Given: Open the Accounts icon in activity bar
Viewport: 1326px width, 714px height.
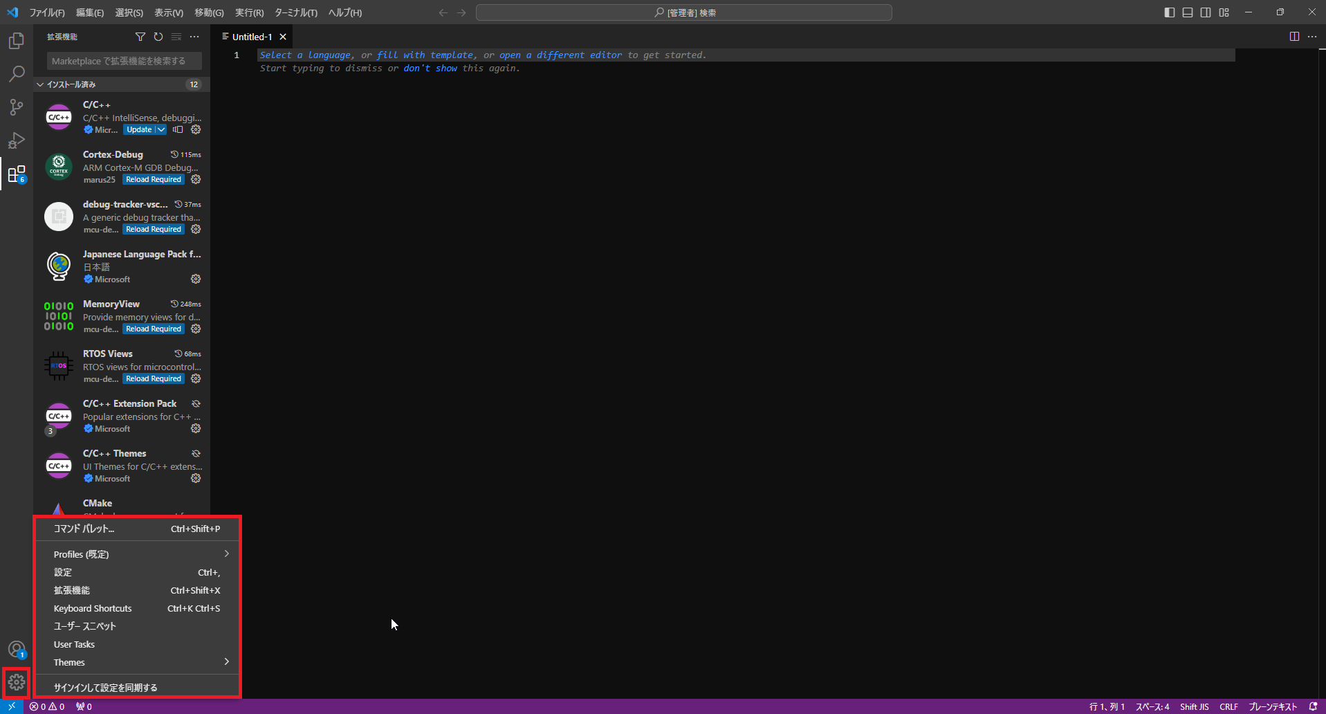Looking at the screenshot, I should [17, 650].
